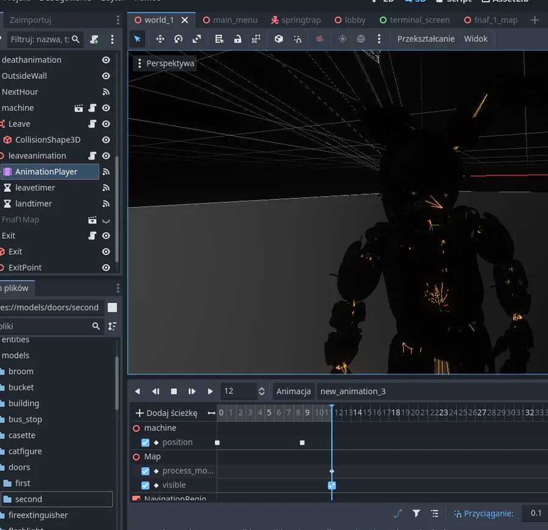Click the lock selected node icon
Screen dimensions: 548x530
(237, 38)
